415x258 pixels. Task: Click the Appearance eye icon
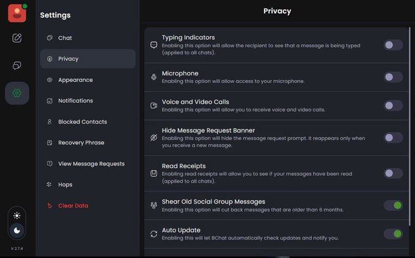click(x=50, y=79)
